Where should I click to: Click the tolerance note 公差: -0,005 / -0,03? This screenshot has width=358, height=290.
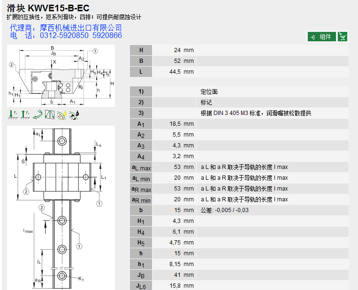225,210
